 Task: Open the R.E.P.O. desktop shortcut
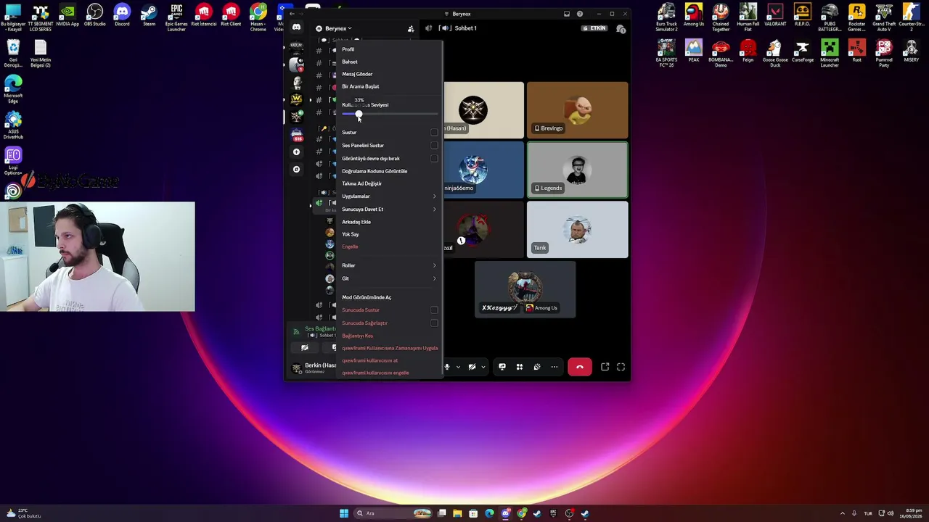(x=802, y=16)
